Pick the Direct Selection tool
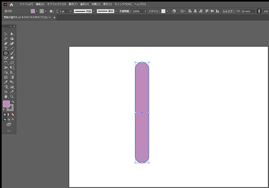The width and height of the screenshot is (269, 188). 12,34
